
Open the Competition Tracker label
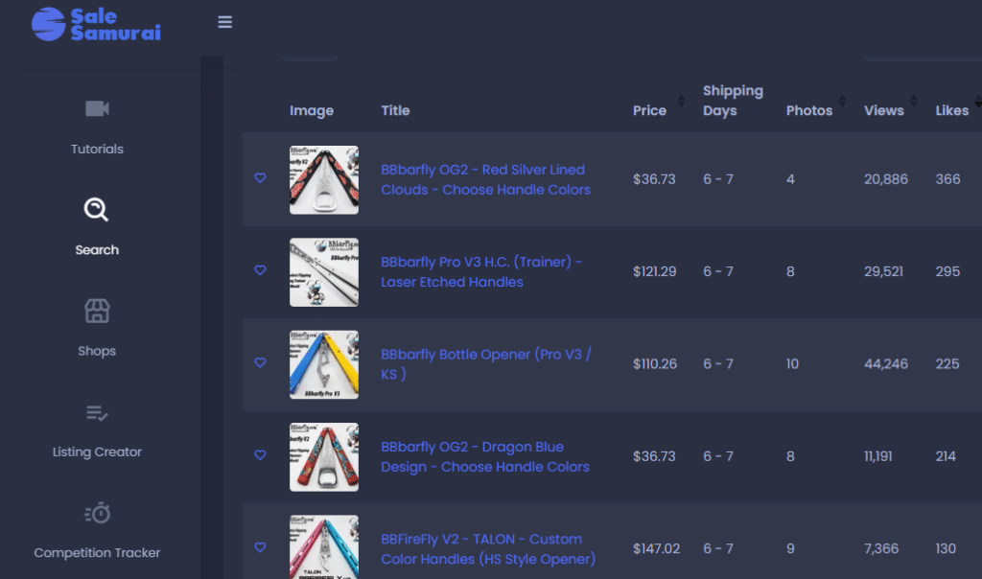point(97,553)
